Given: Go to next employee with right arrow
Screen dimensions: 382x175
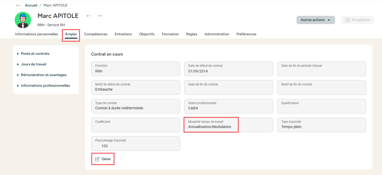Looking at the screenshot, I should [x=99, y=16].
